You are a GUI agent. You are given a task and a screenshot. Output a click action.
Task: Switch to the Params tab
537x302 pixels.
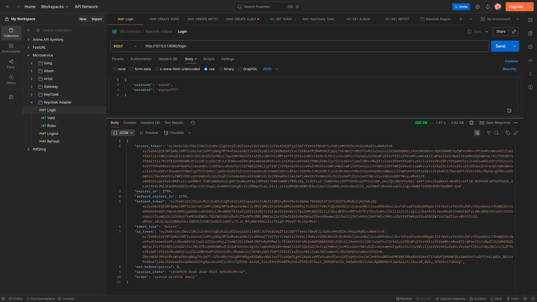point(118,59)
